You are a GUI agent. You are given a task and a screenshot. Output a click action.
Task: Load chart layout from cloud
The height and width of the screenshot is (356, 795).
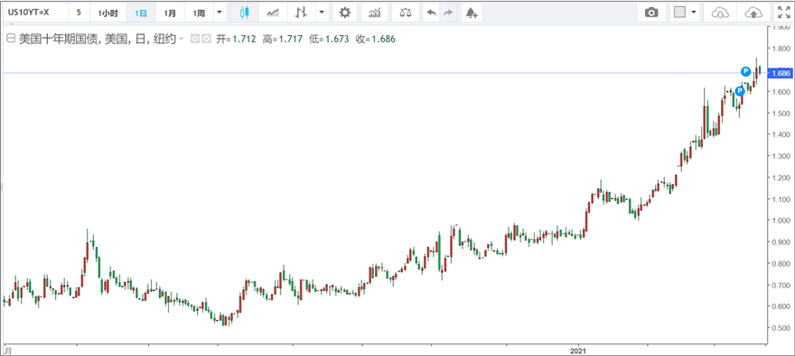[x=718, y=13]
